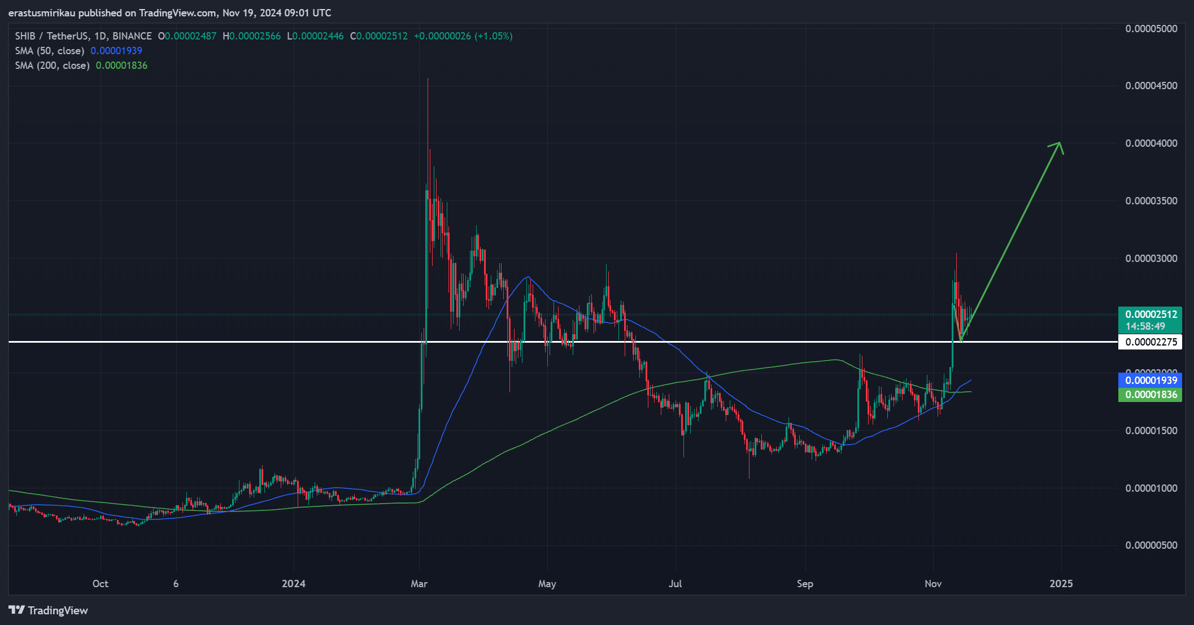Click the Nov label on time axis
Viewport: 1194px width, 625px height.
click(933, 584)
